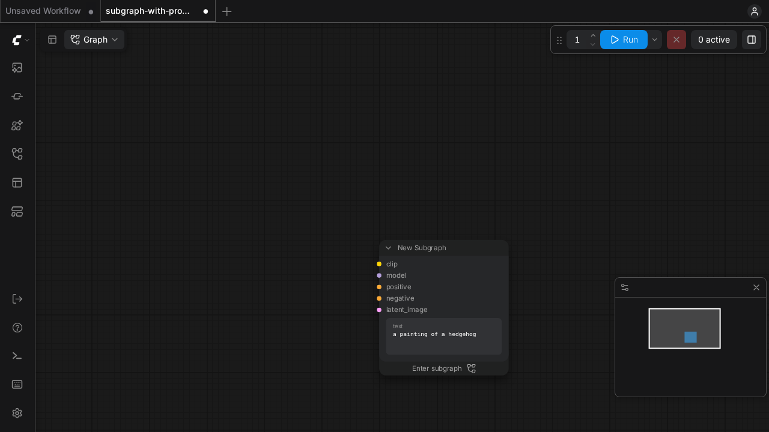Image resolution: width=769 pixels, height=432 pixels.
Task: Cancel the current run
Action: click(x=676, y=40)
